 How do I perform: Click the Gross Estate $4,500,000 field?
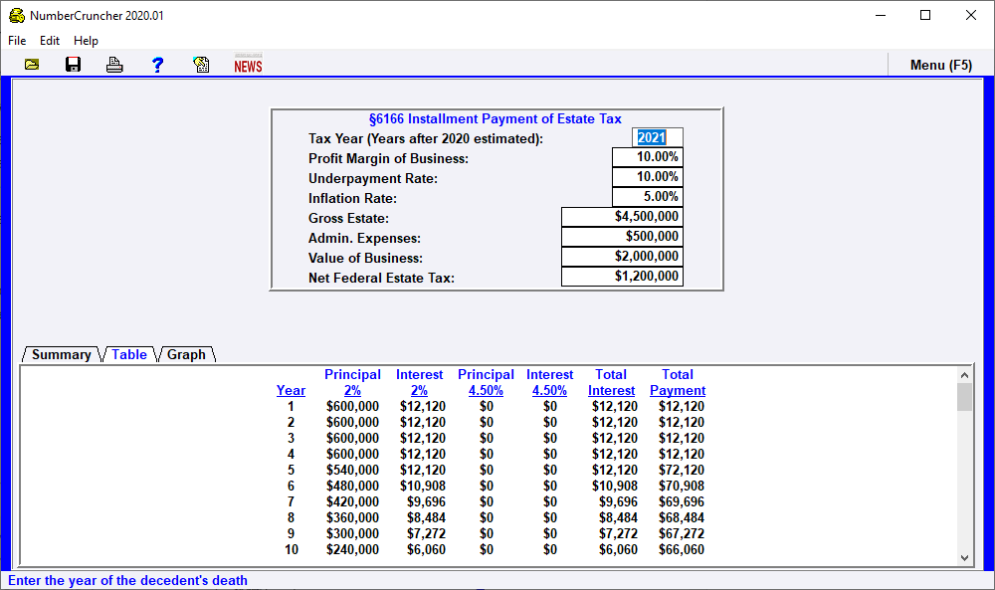(x=622, y=217)
